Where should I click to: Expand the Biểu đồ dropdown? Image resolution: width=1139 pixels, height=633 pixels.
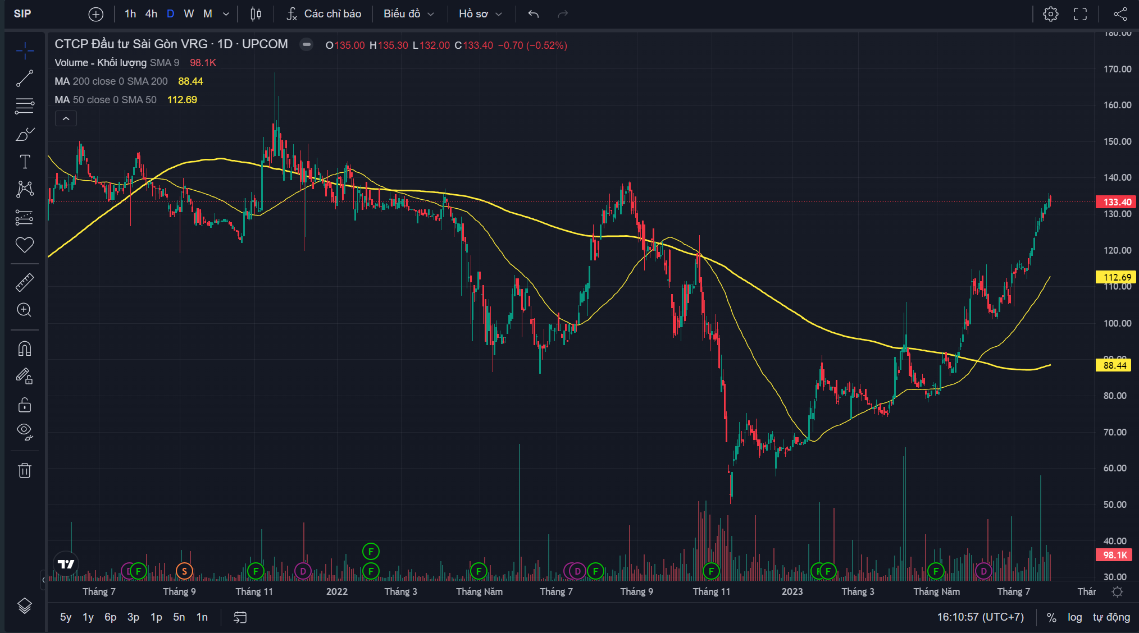point(409,14)
